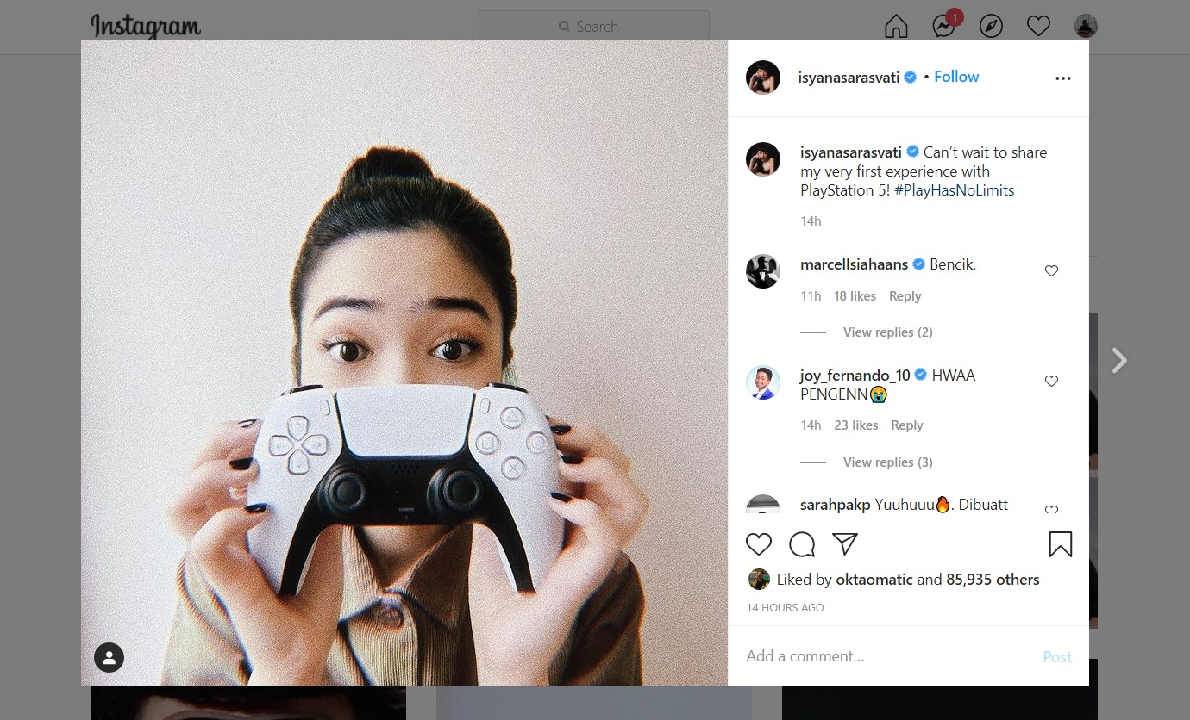
Task: View the 85,935 others likes list
Action: click(993, 580)
